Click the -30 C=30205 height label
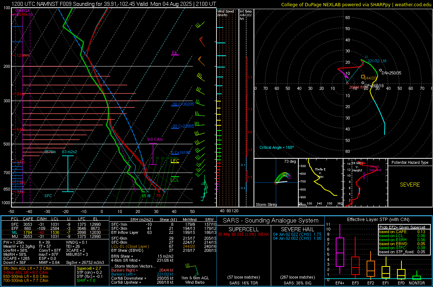Viewport: 433px width, 287px height. (182, 104)
